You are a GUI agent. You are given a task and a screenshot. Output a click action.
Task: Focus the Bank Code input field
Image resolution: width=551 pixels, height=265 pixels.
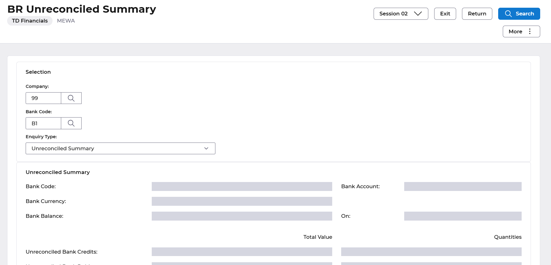[44, 123]
